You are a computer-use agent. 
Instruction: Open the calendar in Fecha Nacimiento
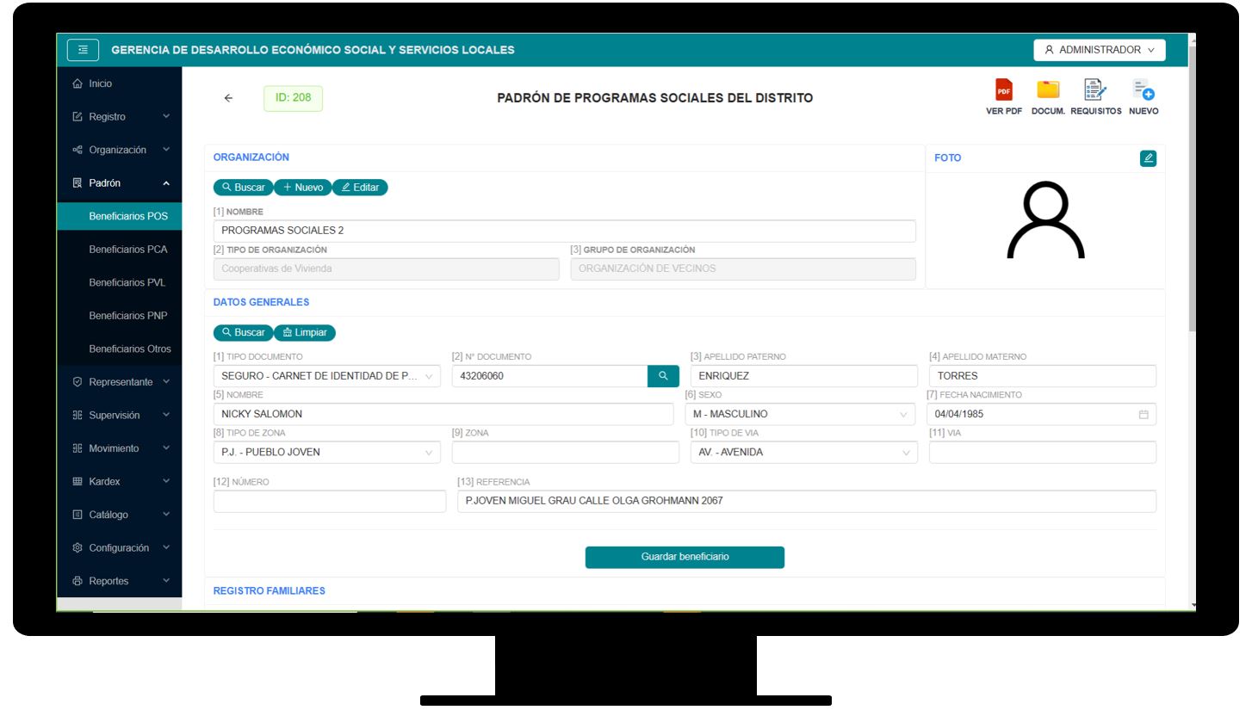click(1143, 415)
